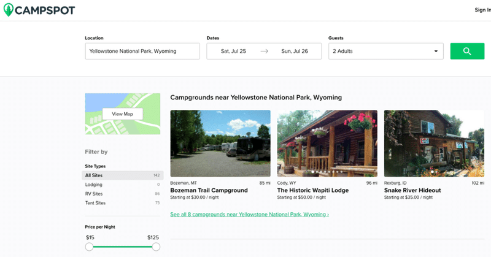See all 8 campgrounds near Yellowstone link
This screenshot has width=491, height=257.
coord(250,215)
